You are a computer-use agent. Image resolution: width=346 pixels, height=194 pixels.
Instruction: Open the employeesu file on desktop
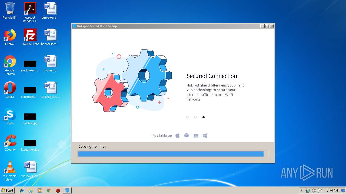point(30,65)
